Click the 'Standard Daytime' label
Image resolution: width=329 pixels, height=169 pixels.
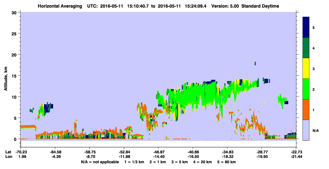point(260,6)
